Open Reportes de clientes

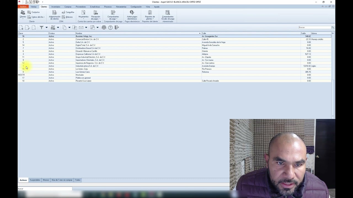click(x=150, y=14)
